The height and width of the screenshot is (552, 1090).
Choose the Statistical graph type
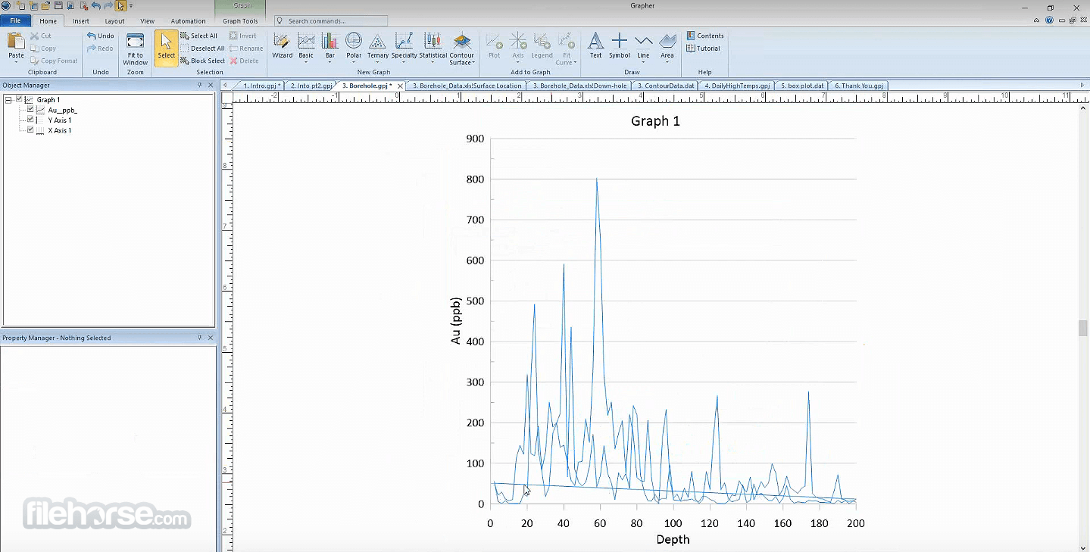[x=433, y=45]
